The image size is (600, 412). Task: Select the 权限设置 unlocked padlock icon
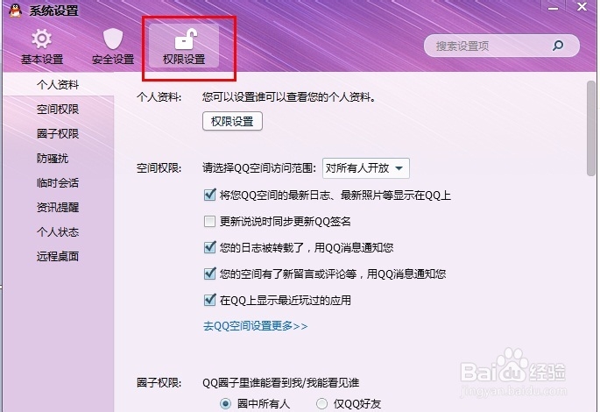point(186,39)
